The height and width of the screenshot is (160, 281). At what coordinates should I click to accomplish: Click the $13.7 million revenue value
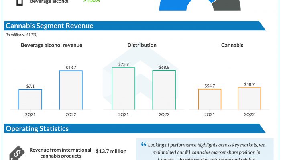111,151
